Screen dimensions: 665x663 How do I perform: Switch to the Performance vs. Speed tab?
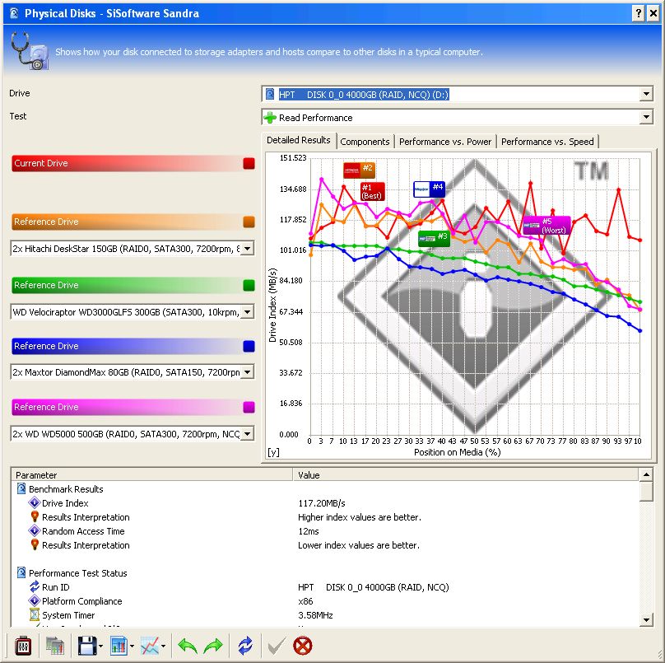547,142
